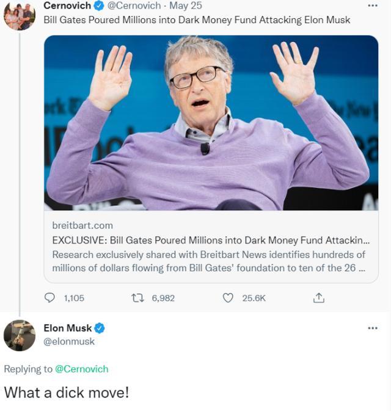Click the retweet arrows icon
Viewport: 391px width, 411px height.
point(138,298)
